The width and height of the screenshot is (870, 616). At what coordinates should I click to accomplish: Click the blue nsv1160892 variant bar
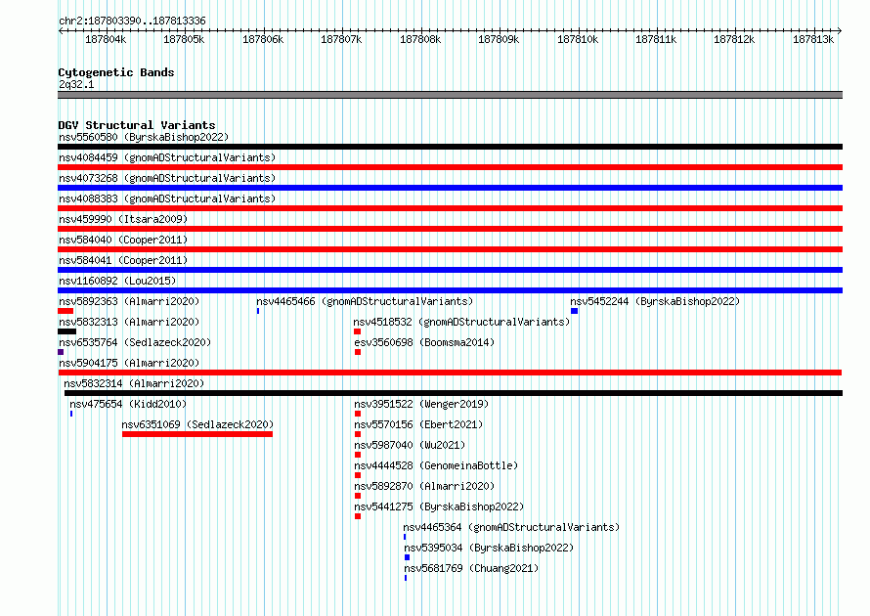[450, 290]
